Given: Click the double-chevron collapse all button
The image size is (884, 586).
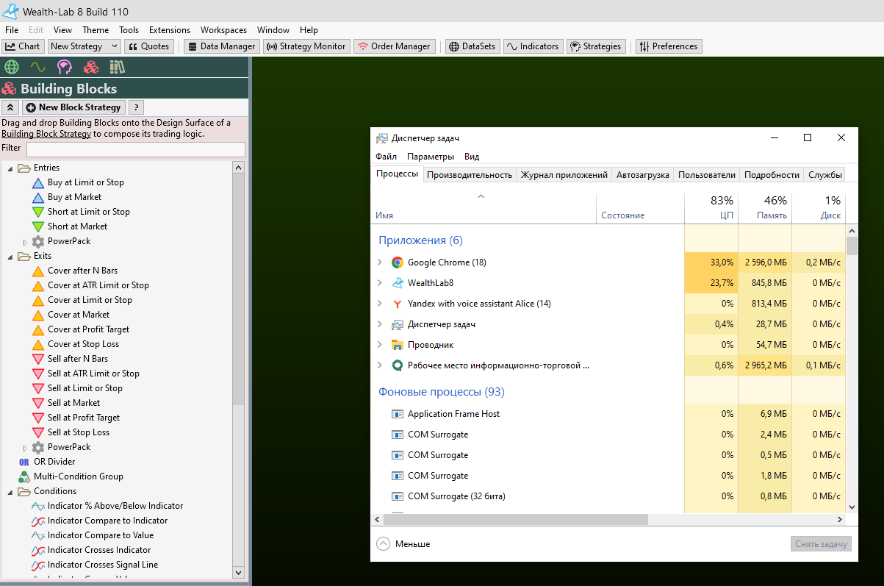Looking at the screenshot, I should pyautogui.click(x=11, y=107).
